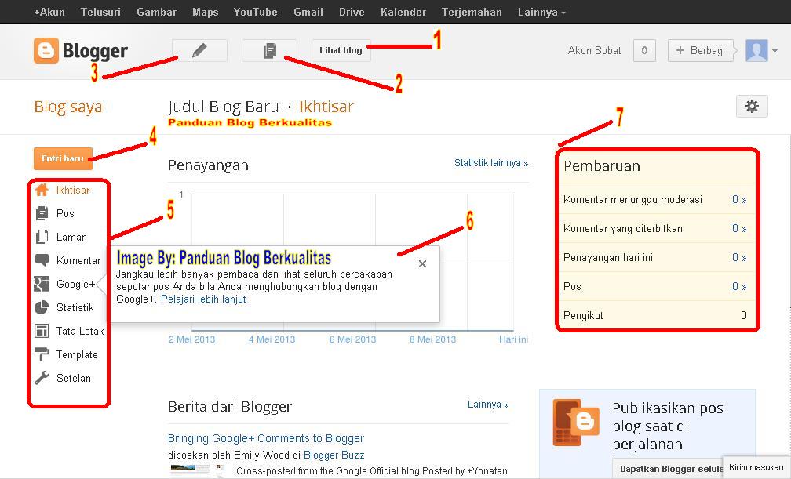Dismiss the Google+ tip with the X

coord(422,263)
